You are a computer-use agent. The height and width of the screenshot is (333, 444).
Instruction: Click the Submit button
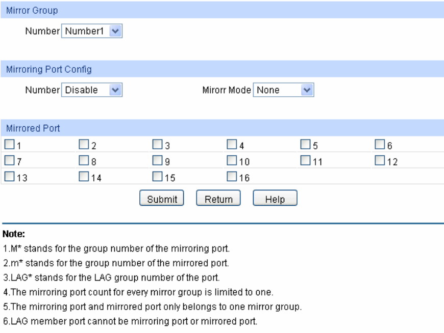click(162, 199)
